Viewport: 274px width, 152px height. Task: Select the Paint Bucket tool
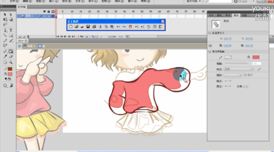[11, 52]
